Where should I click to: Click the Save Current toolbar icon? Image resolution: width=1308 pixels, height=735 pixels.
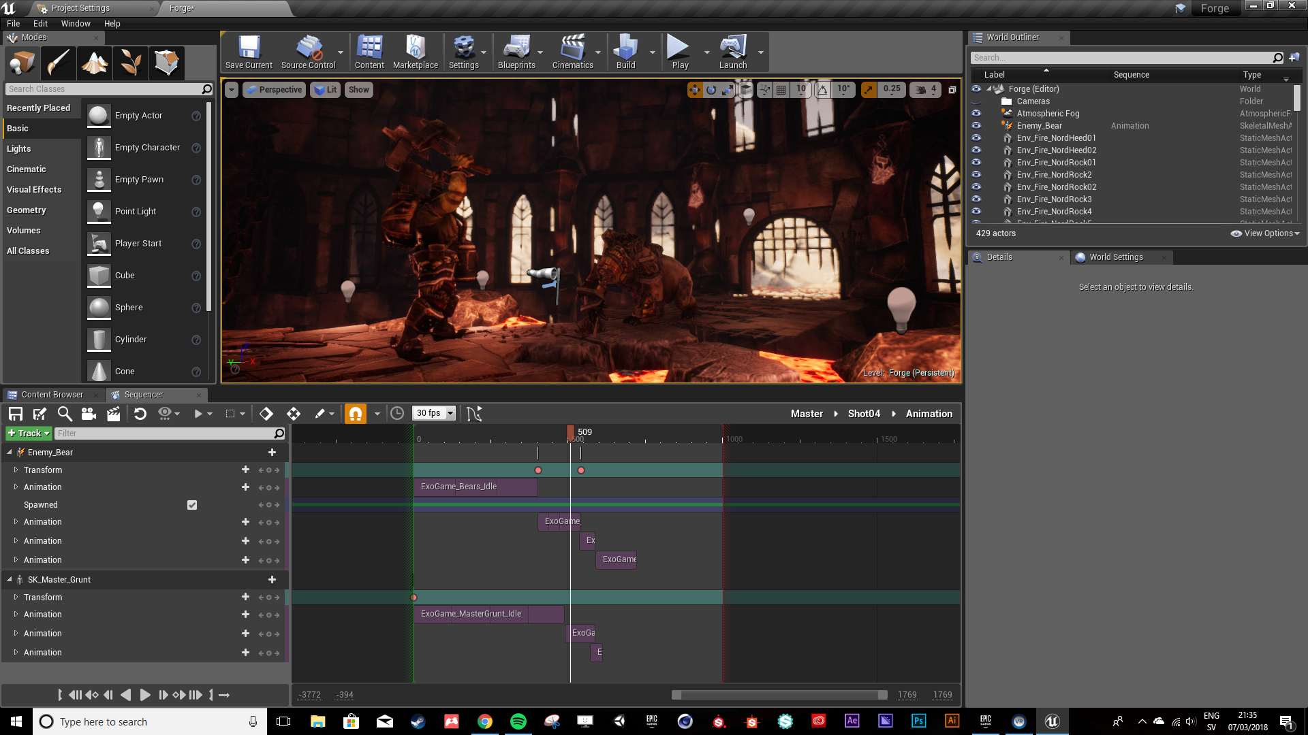tap(249, 52)
